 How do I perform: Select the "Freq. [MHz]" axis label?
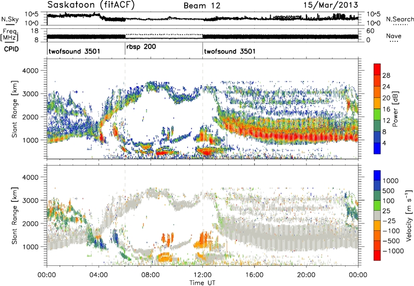9,35
